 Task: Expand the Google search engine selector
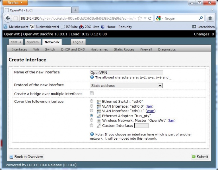tap(159, 18)
